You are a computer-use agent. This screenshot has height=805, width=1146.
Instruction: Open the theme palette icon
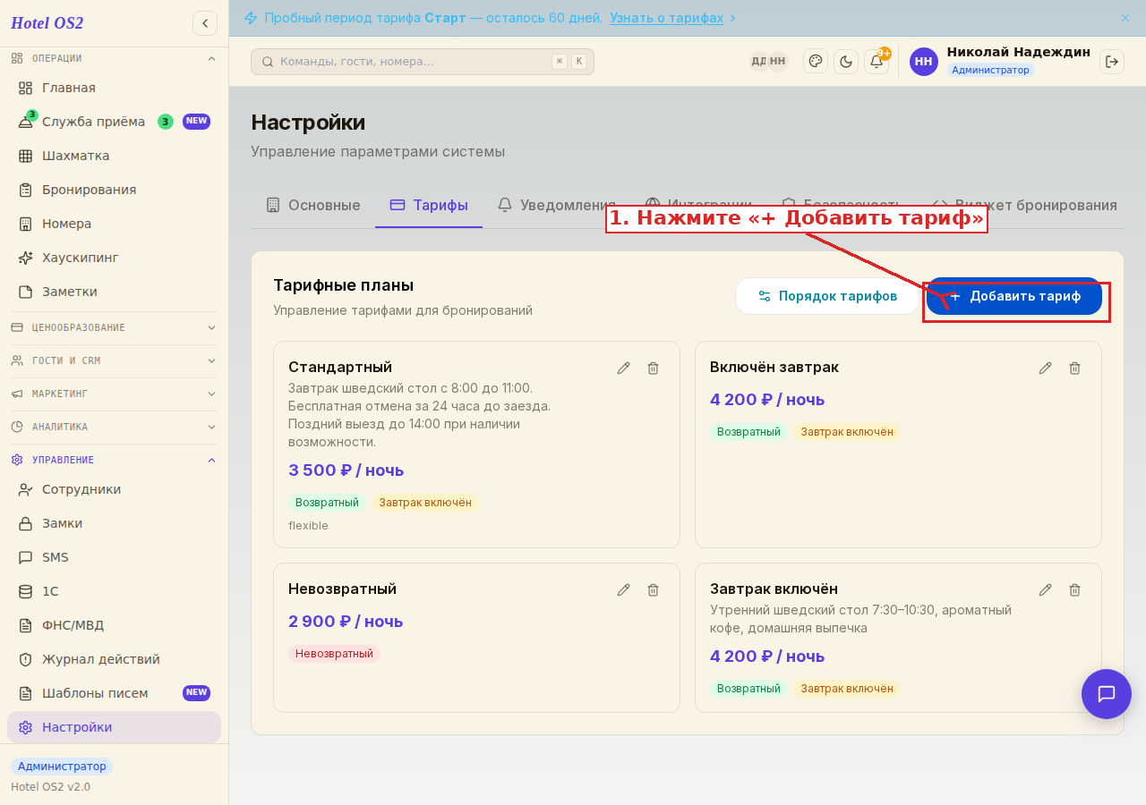(x=816, y=62)
